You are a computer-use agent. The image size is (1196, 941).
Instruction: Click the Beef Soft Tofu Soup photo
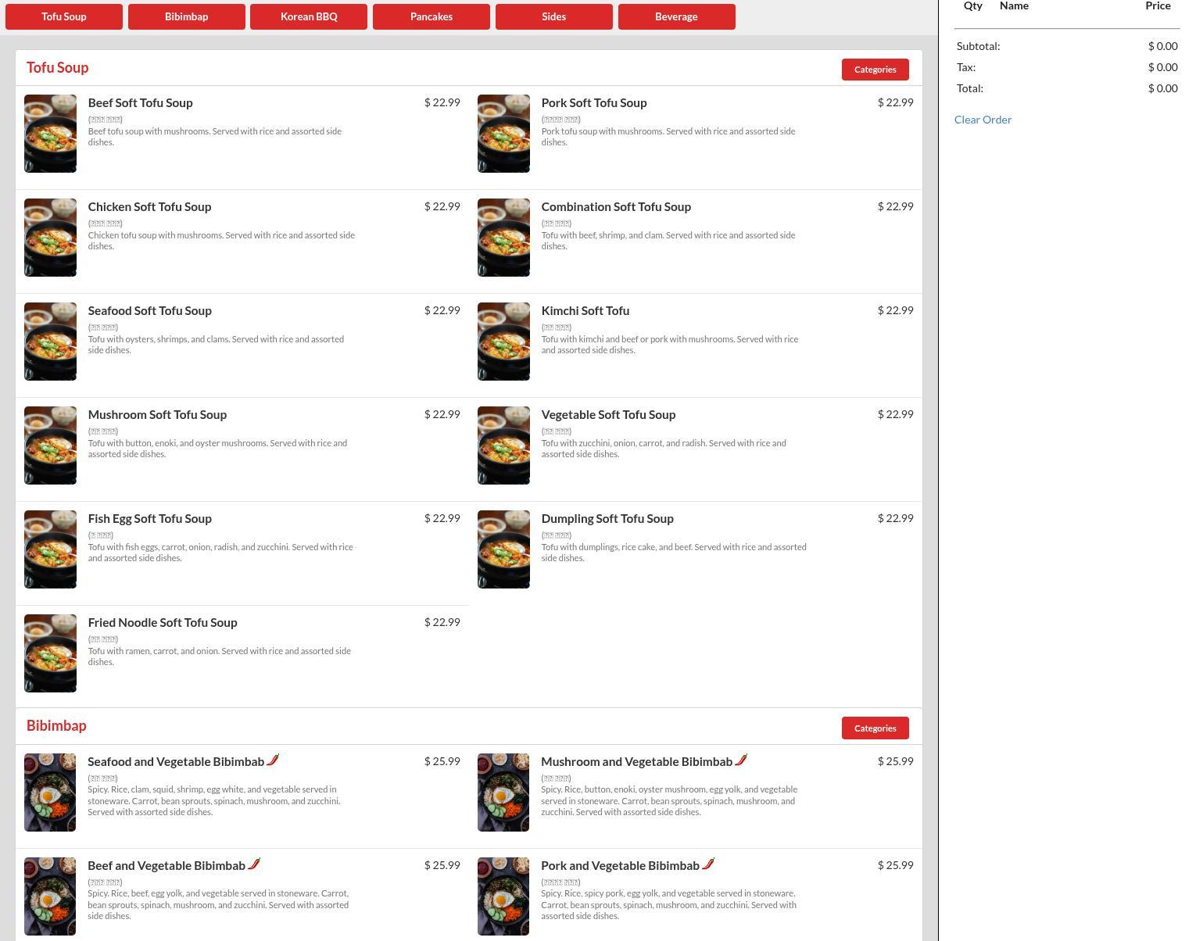pos(50,134)
